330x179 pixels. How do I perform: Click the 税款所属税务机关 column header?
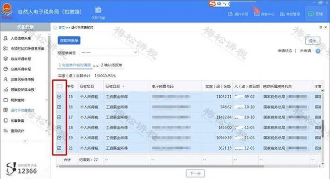(x=277, y=86)
